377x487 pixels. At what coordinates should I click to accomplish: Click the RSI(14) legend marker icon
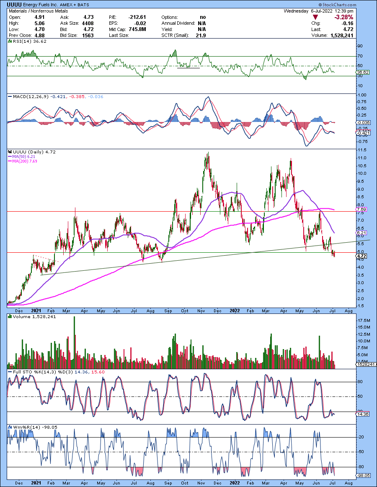coord(10,41)
